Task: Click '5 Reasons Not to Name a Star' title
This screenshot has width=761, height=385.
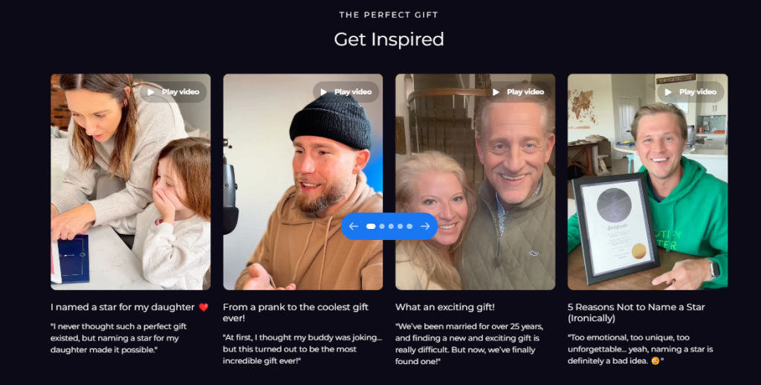Action: tap(636, 313)
